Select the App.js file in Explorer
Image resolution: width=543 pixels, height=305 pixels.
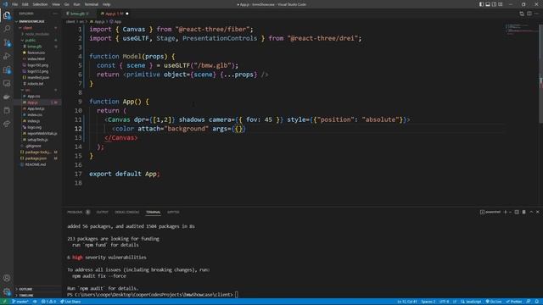click(x=37, y=103)
